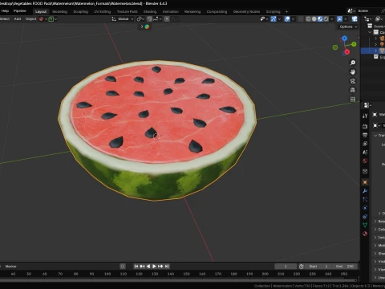Collapse the Transform panel in properties

pyautogui.click(x=375, y=136)
